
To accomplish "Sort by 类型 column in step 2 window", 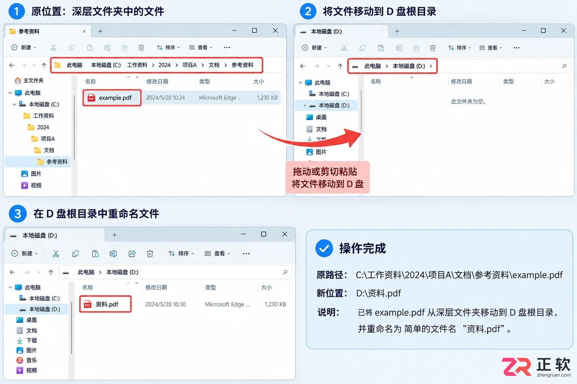I will tap(508, 82).
